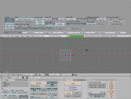Select Pan View for middle mouse button
The width and height of the screenshot is (131, 99).
point(101,19)
